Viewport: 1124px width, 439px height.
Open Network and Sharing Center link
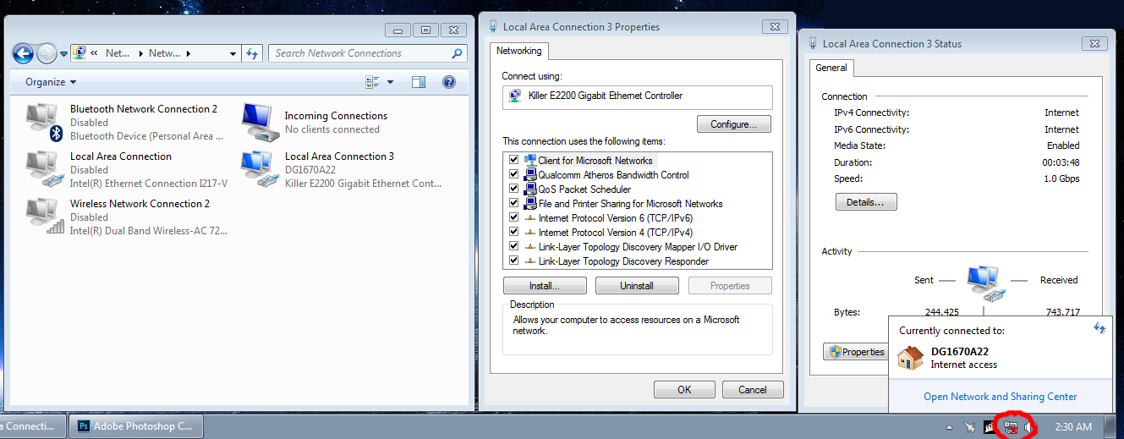tap(1001, 397)
